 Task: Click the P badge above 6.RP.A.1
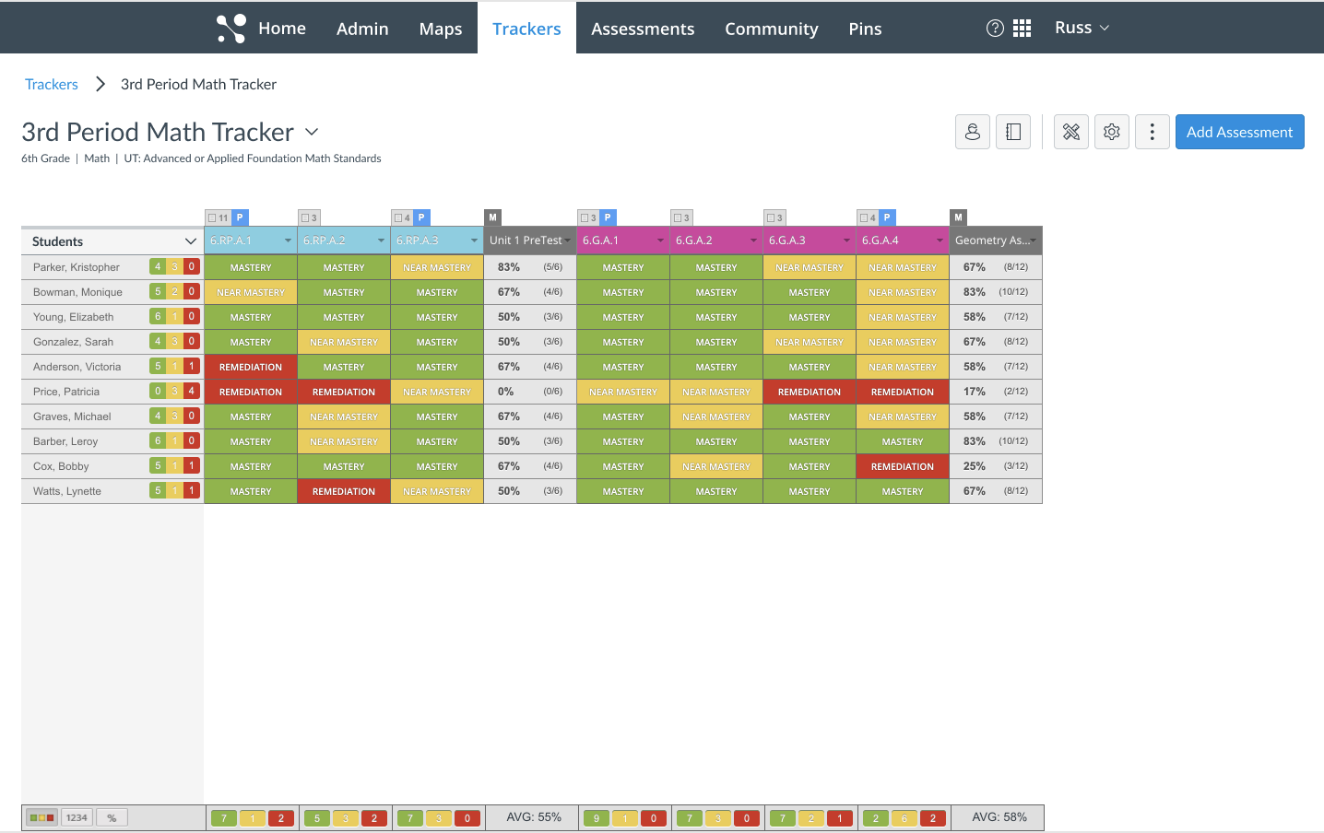240,217
